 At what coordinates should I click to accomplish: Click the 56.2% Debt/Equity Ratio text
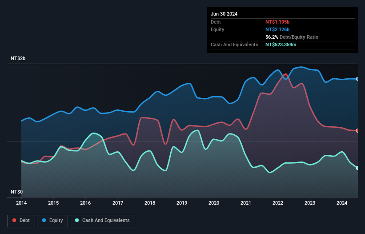click(292, 37)
